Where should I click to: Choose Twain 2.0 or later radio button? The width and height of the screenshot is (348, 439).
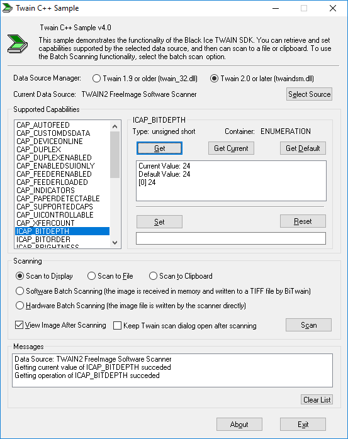tap(214, 79)
